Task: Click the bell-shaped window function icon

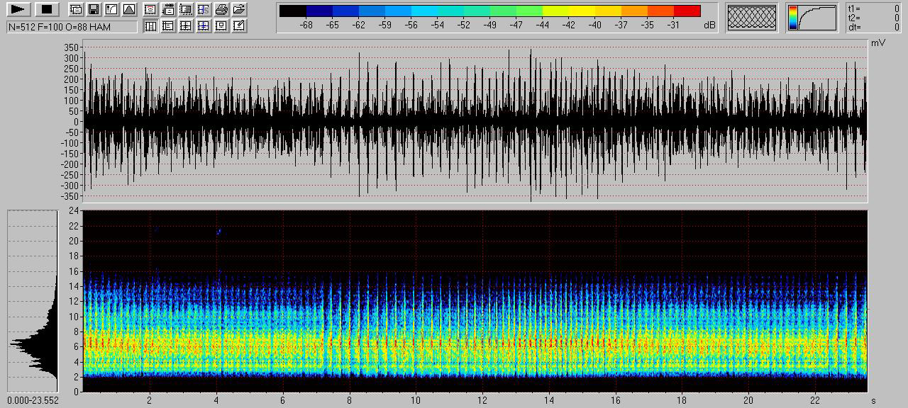Action: pos(128,9)
